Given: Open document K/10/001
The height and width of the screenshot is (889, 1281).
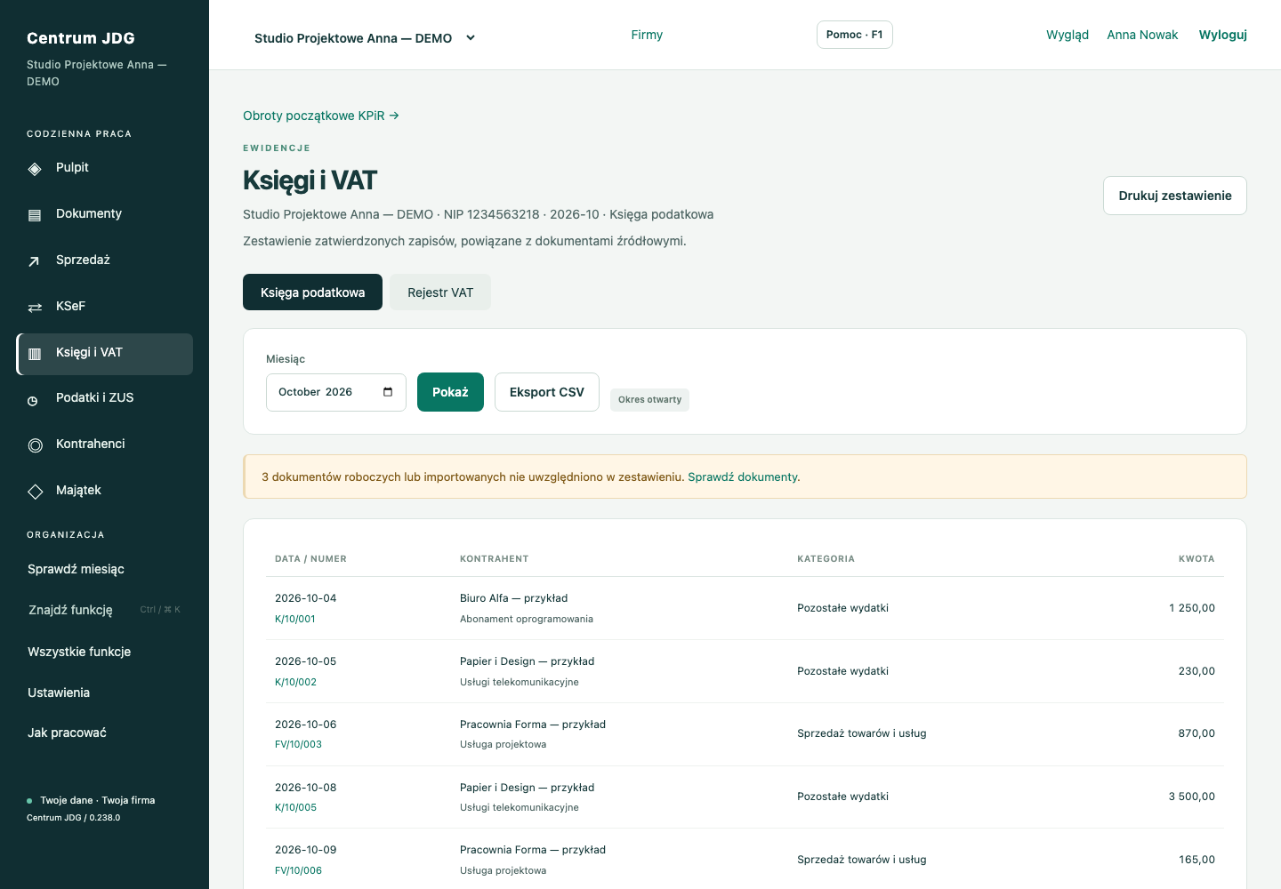Looking at the screenshot, I should click(295, 619).
